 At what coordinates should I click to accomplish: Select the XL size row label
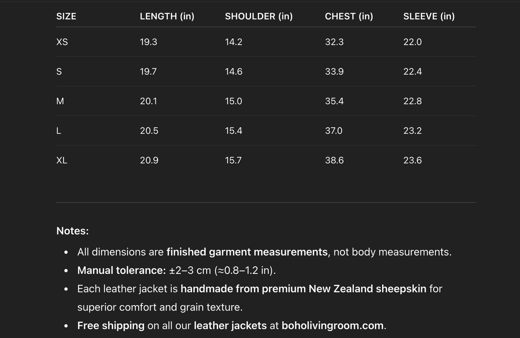coord(62,160)
